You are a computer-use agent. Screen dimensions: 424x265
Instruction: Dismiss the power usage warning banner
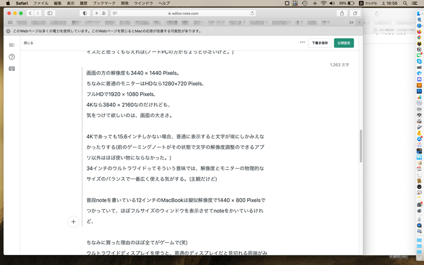pos(8,31)
